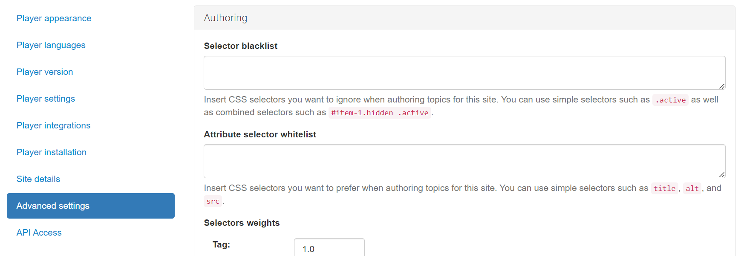This screenshot has height=256, width=741.
Task: Click the title code sample
Action: tap(664, 188)
